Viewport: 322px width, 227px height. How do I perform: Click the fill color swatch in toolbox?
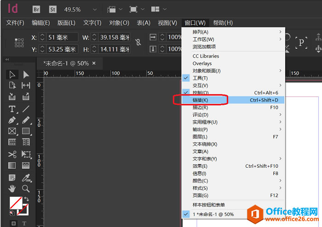[15, 202]
